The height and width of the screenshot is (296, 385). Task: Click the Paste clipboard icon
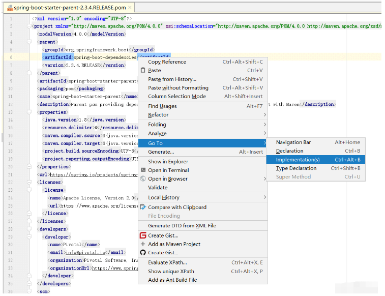pos(143,70)
